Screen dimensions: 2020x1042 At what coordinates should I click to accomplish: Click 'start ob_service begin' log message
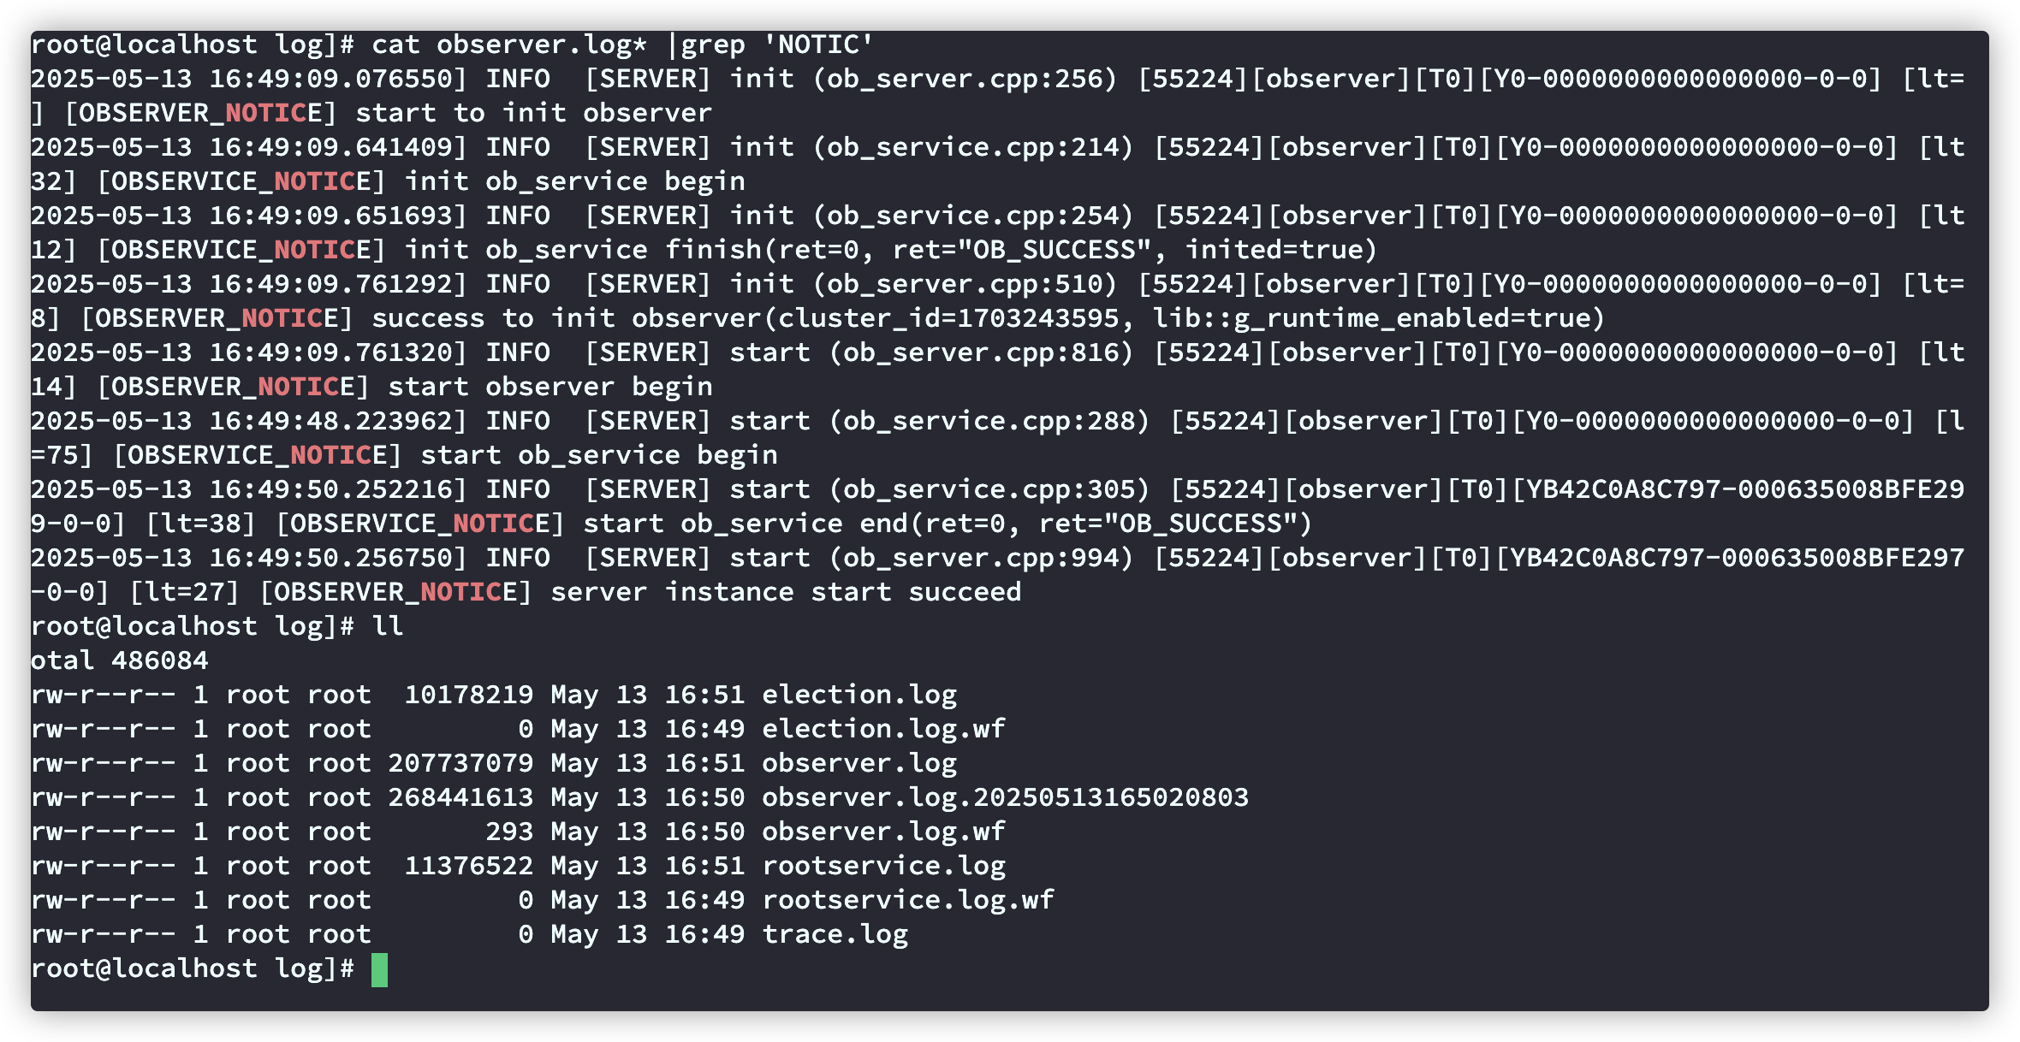point(598,455)
